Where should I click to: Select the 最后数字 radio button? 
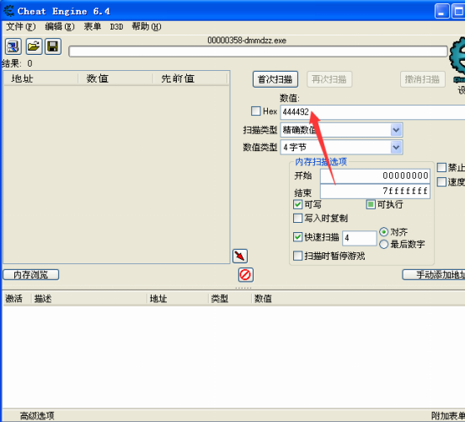(384, 244)
